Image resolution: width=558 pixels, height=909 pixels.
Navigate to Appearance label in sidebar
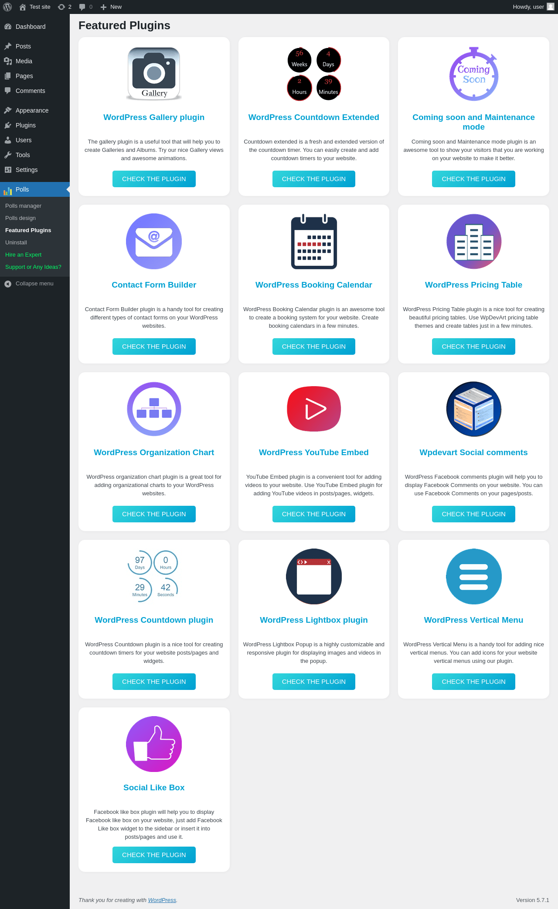(x=32, y=110)
